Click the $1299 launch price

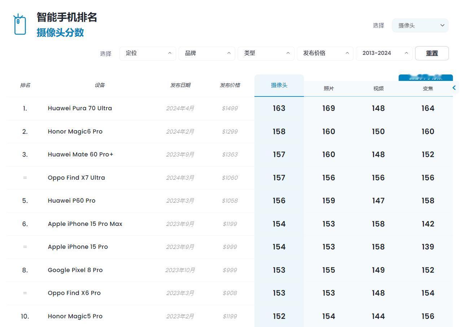click(x=230, y=132)
